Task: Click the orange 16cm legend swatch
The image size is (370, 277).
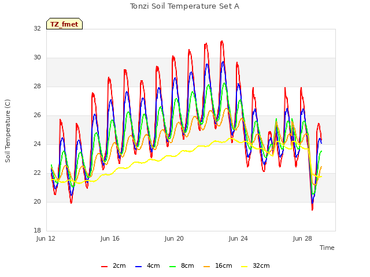Action: coord(207,267)
